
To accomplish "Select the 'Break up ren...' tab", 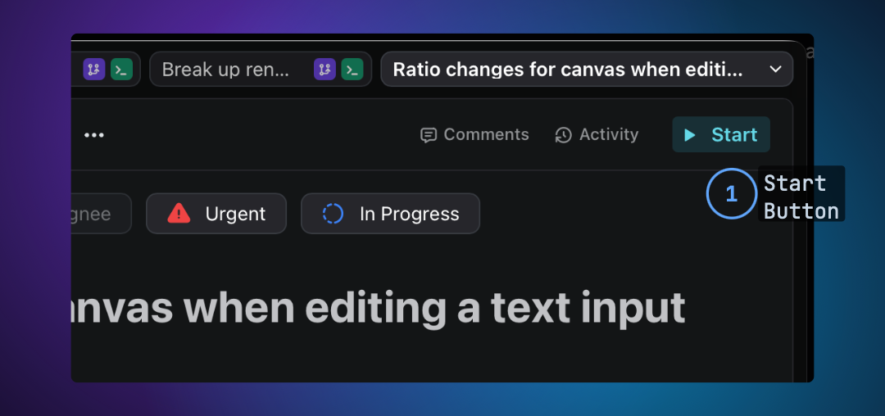I will click(x=261, y=70).
